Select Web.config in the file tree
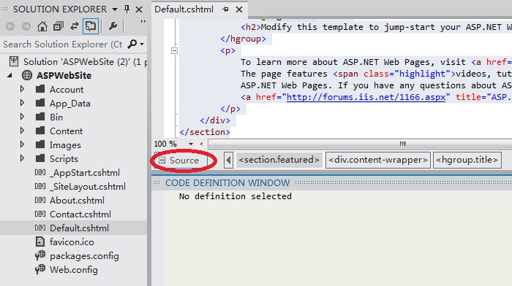Image resolution: width=512 pixels, height=286 pixels. pos(73,270)
